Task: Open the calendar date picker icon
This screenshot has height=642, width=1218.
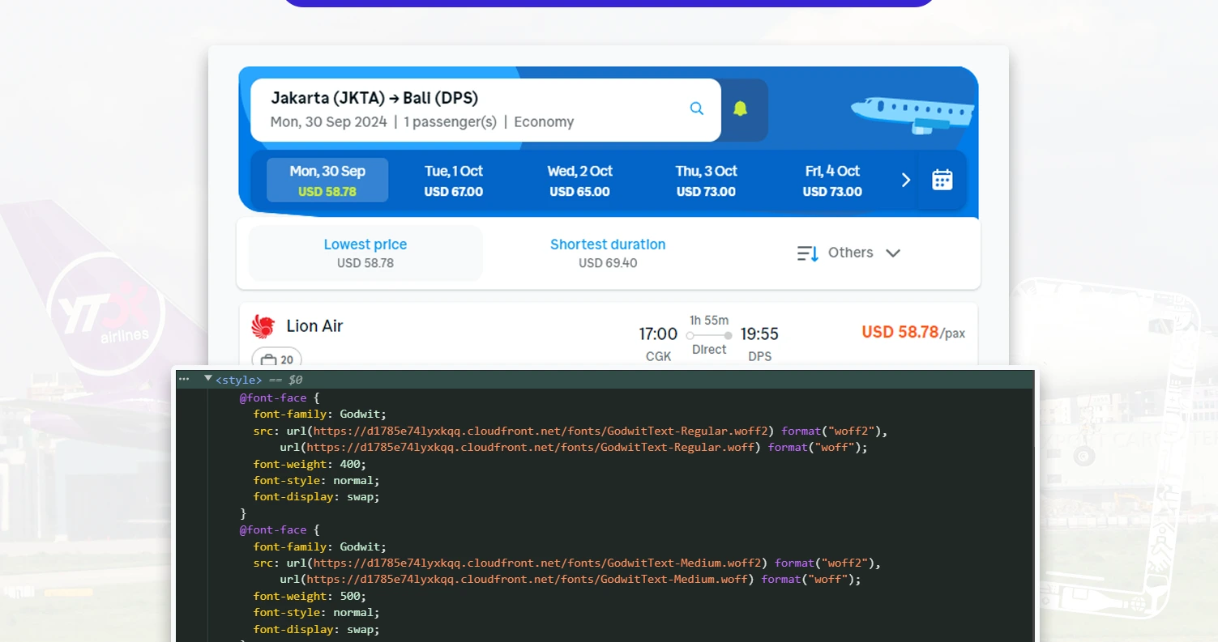Action: [x=941, y=179]
